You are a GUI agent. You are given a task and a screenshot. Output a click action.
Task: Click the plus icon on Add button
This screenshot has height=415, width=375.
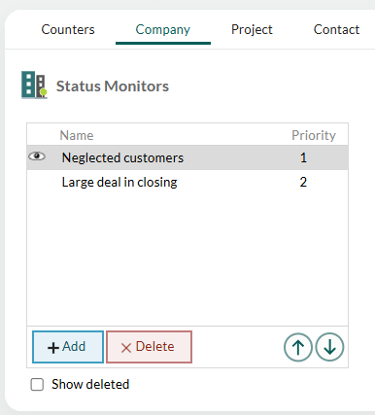[53, 348]
